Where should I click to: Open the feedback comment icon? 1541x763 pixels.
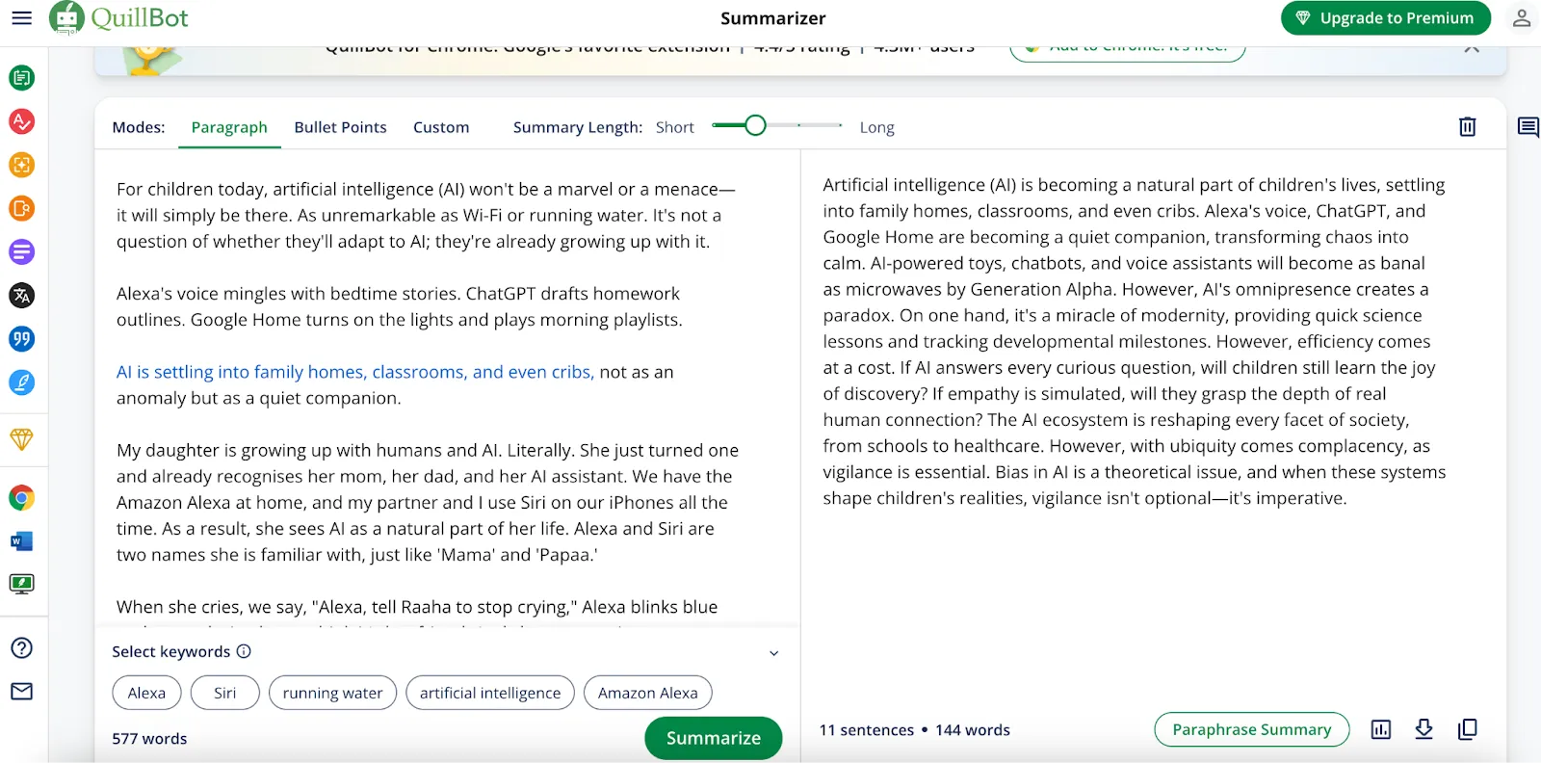(1528, 126)
